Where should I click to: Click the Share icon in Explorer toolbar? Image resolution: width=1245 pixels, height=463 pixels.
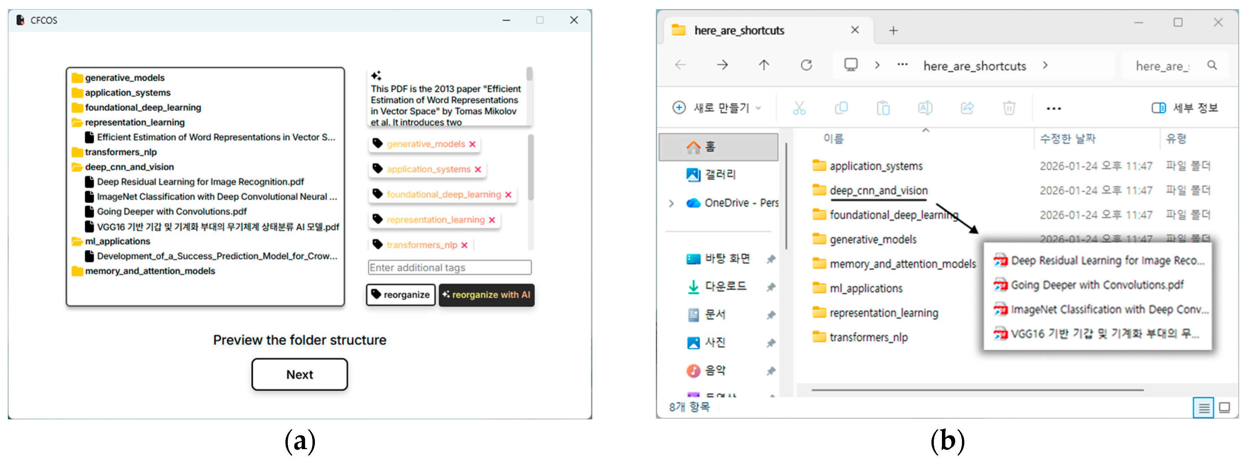pyautogui.click(x=967, y=108)
